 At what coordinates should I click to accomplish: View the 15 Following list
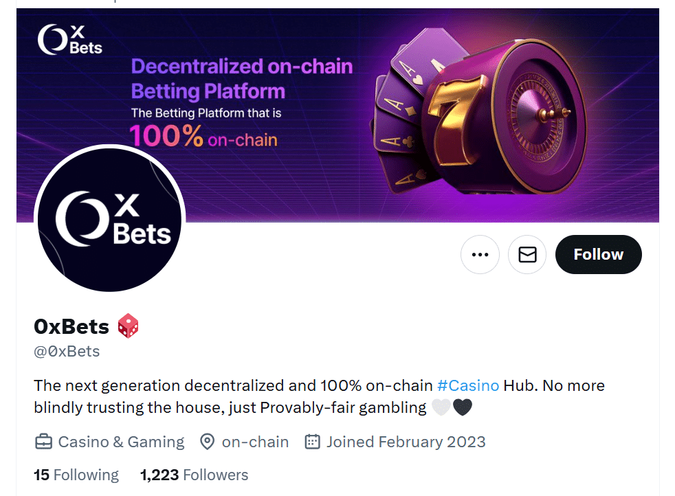[76, 475]
